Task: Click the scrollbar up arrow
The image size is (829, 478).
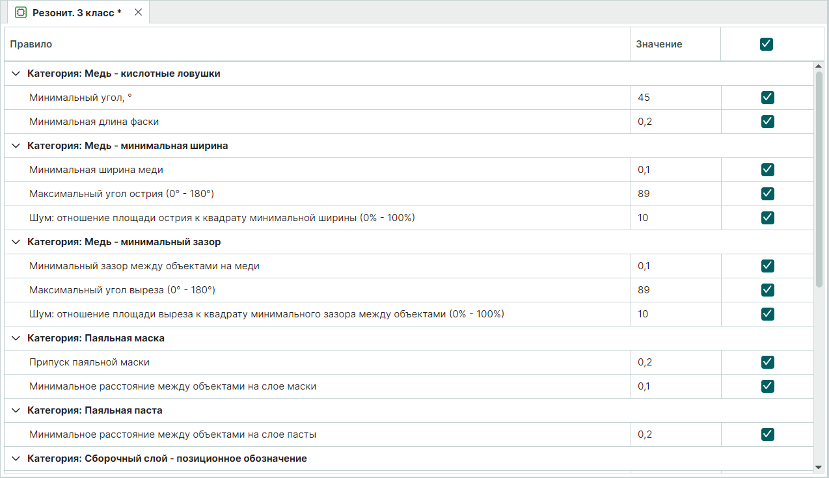Action: click(819, 66)
